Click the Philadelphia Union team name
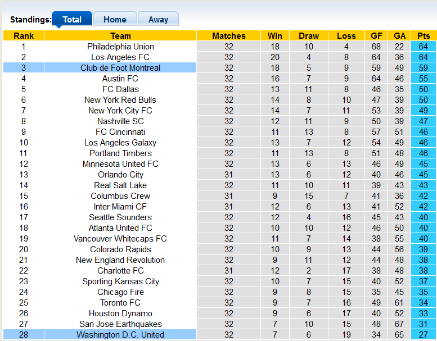This screenshot has height=341, width=437. (120, 47)
